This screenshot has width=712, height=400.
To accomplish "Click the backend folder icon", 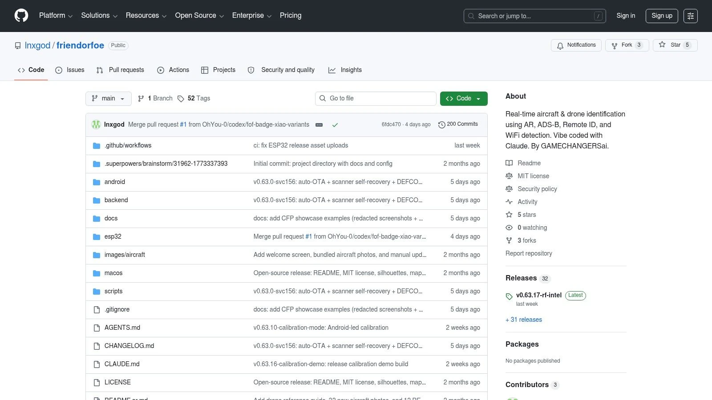I will [x=97, y=200].
